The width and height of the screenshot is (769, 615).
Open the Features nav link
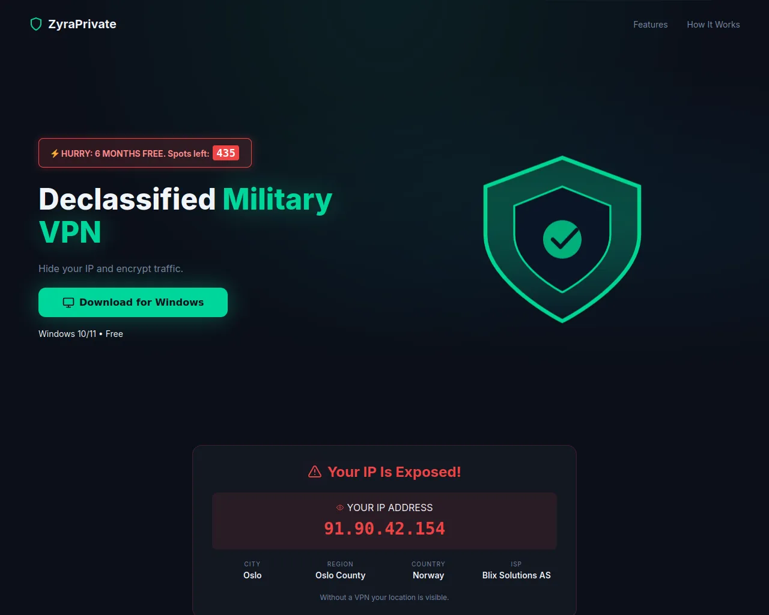650,25
